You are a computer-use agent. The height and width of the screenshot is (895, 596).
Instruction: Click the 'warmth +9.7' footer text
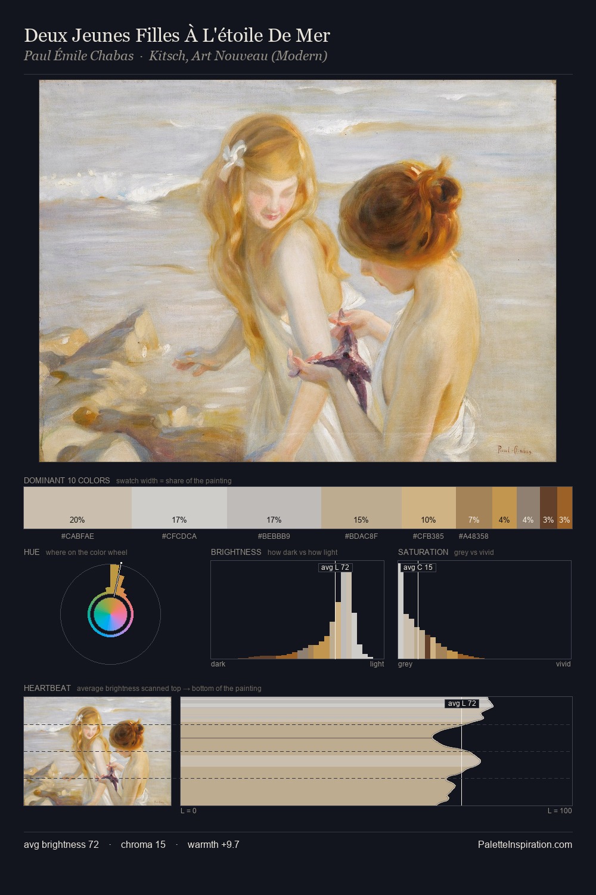click(x=213, y=844)
